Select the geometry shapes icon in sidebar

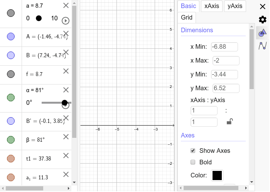coord(263,33)
